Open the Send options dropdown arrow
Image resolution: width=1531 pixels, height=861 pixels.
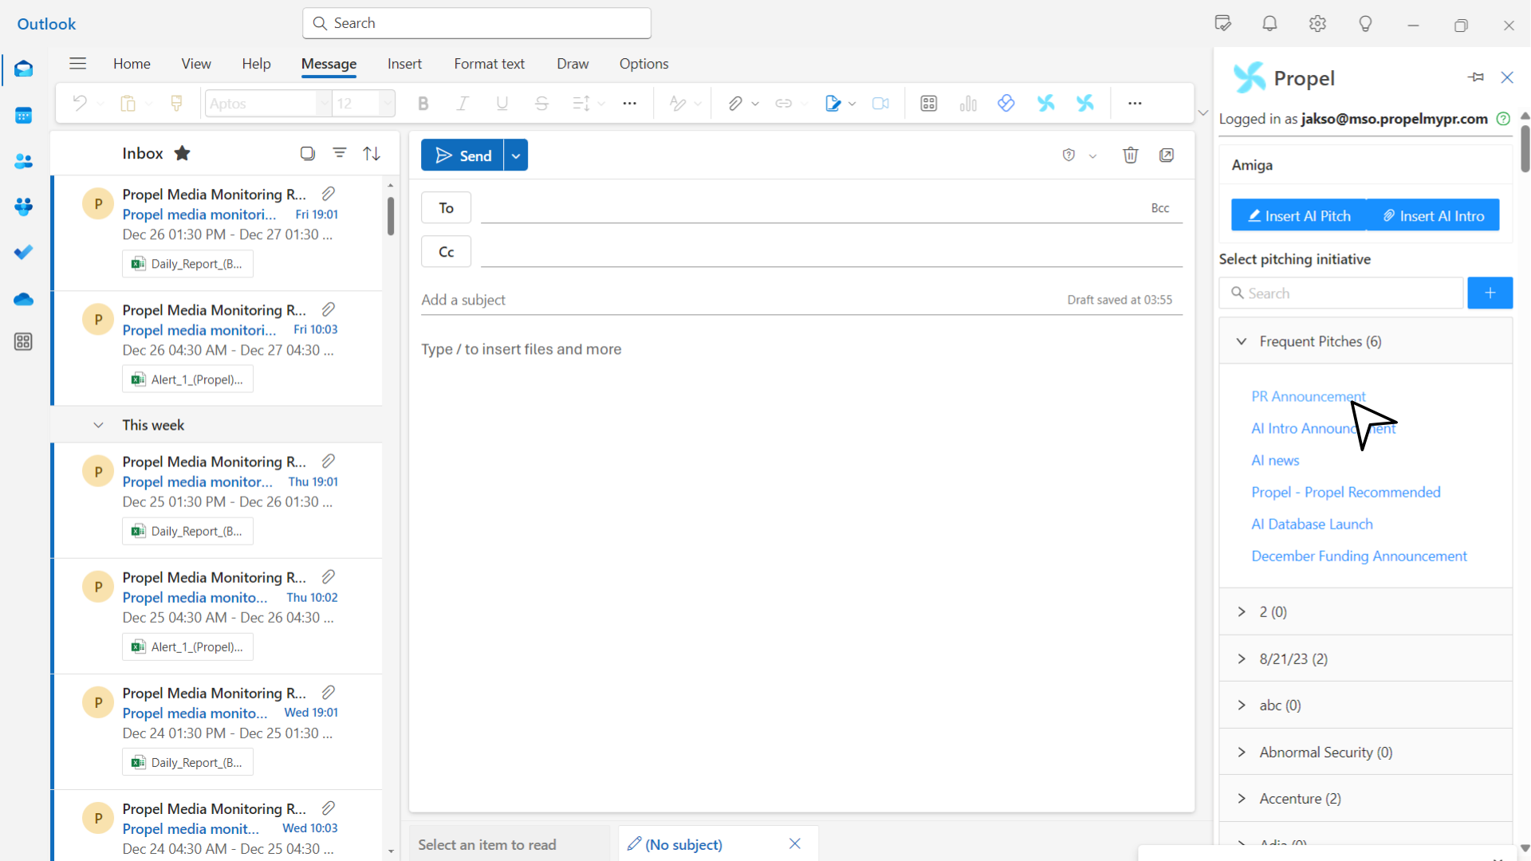pyautogui.click(x=516, y=156)
